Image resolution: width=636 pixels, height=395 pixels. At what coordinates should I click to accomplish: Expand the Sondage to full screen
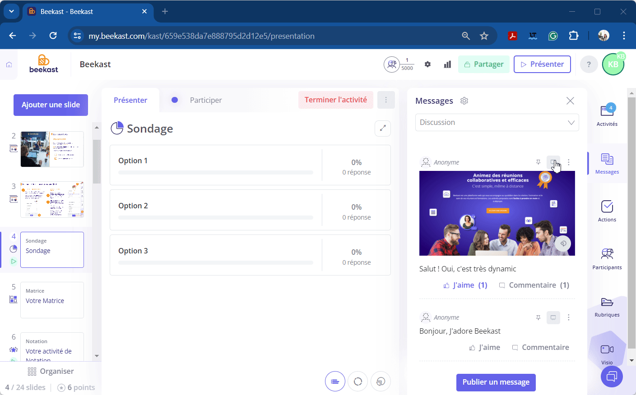[x=382, y=129]
